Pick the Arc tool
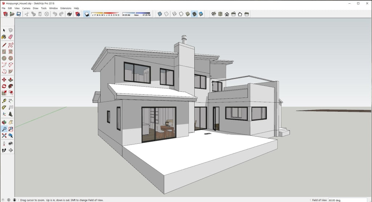This screenshot has width=372, height=202. (4, 65)
